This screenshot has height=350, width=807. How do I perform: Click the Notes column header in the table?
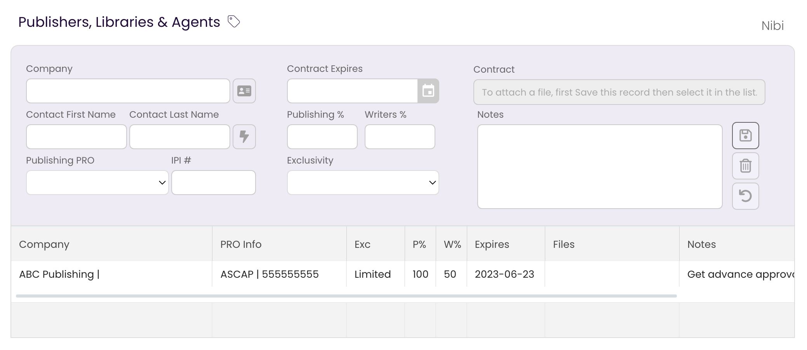coord(737,244)
